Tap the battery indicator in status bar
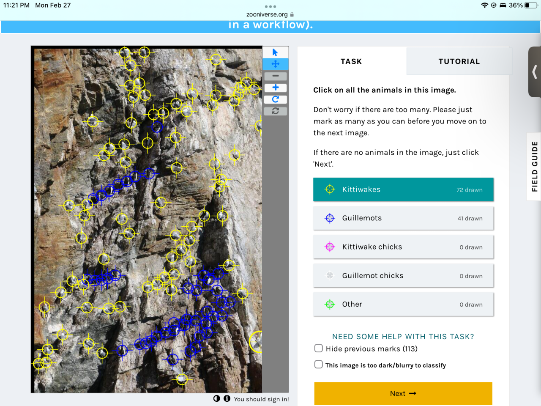 click(x=530, y=5)
